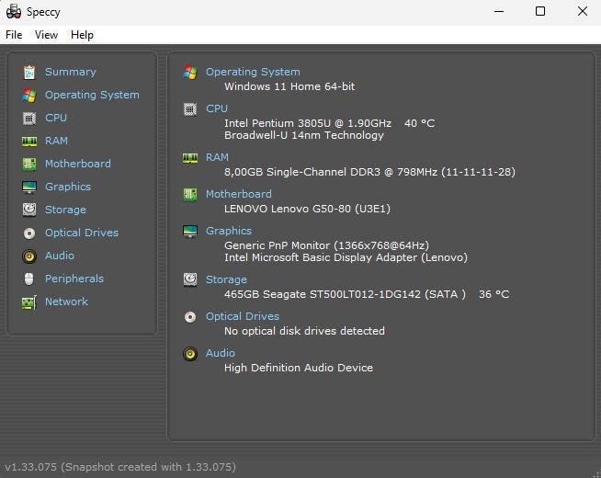This screenshot has width=601, height=478.
Task: Click the Audio speaker icon in sidebar
Action: (29, 256)
